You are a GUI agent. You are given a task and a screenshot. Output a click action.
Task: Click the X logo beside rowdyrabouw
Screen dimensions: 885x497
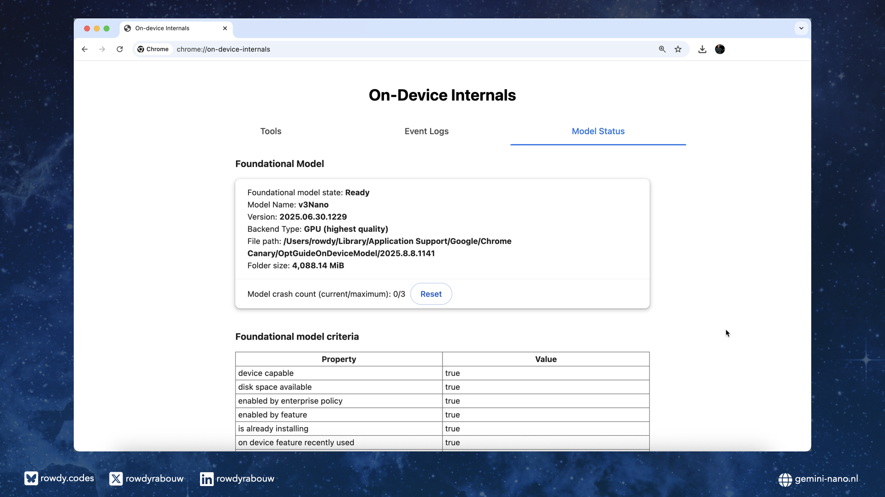[x=116, y=479]
